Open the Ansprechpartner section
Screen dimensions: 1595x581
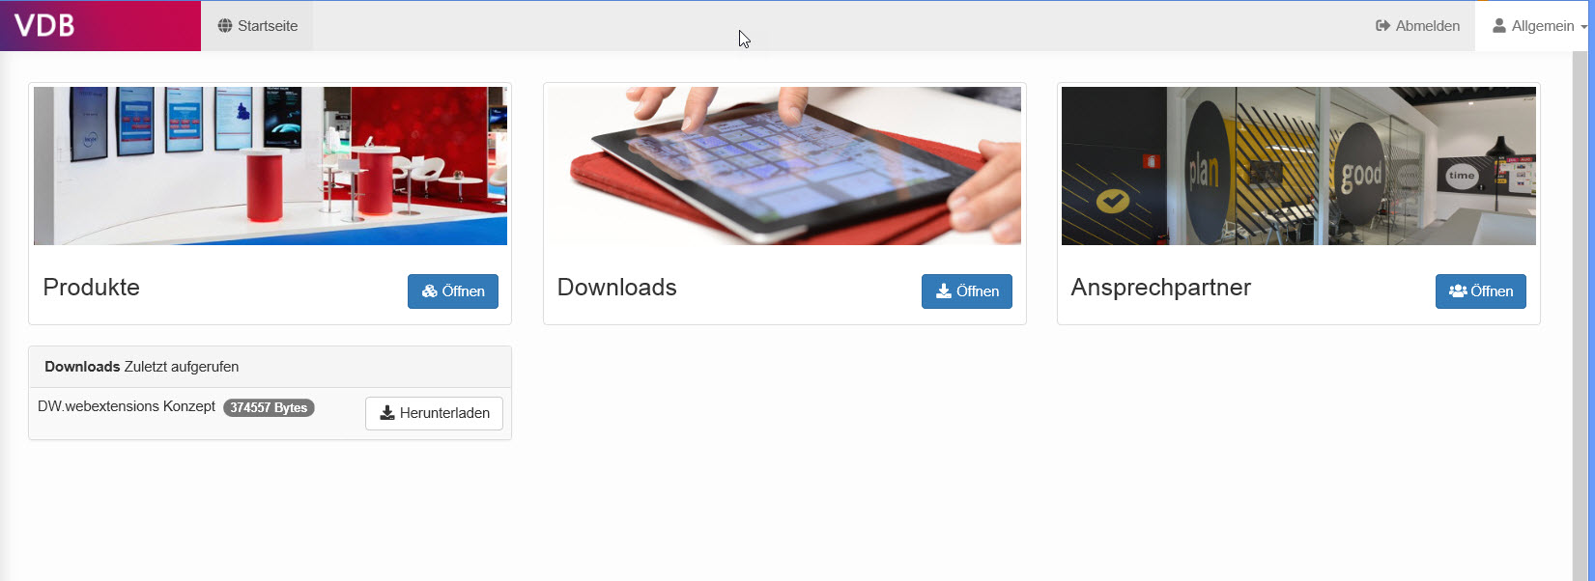[1481, 291]
